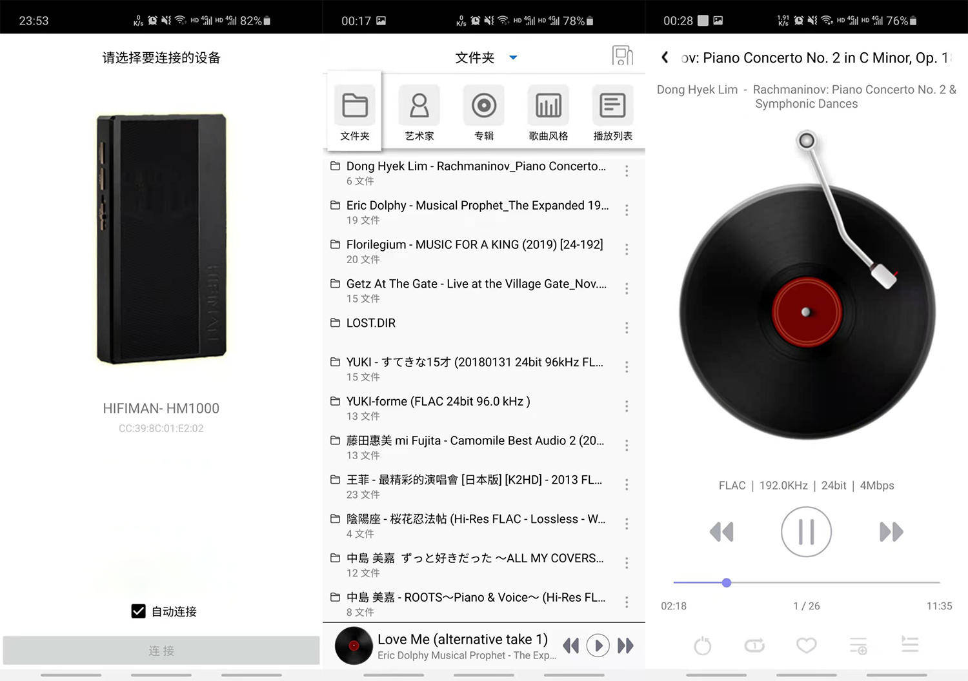968x681 pixels.
Task: Tap the FLAC 192.0KHz 24bit format info
Action: (x=807, y=486)
